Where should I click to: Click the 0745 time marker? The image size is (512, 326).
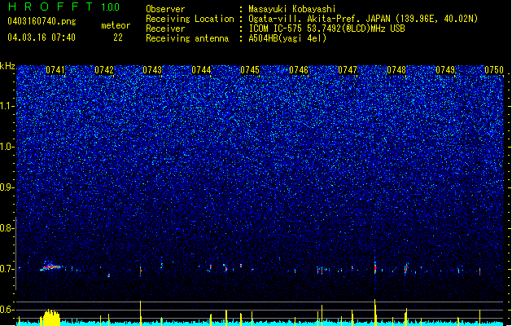click(250, 70)
